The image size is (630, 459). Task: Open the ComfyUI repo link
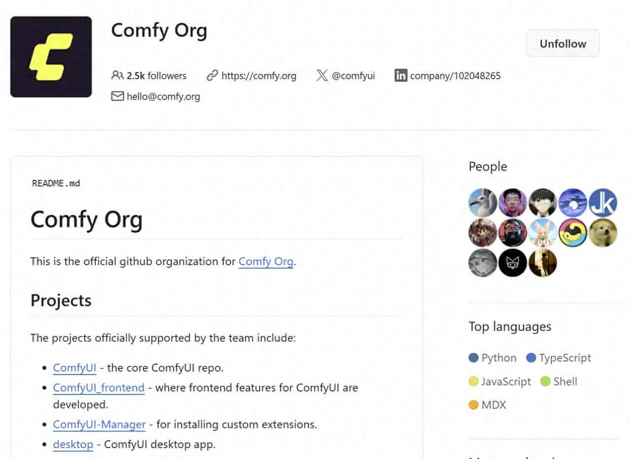click(x=75, y=367)
